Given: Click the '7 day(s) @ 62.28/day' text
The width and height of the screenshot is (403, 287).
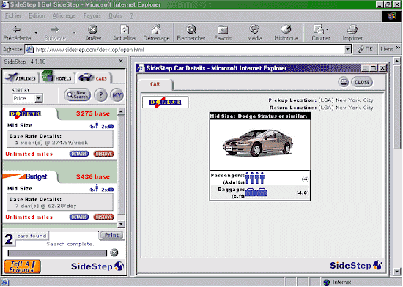Looking at the screenshot, I should 45,206.
